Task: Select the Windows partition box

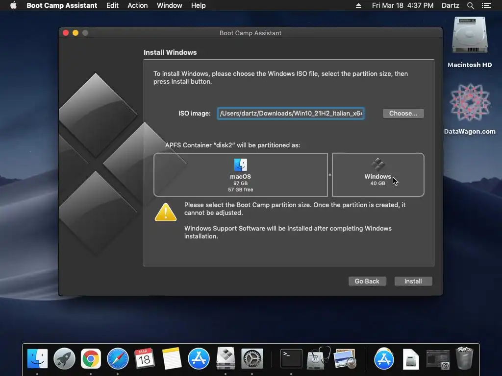Action: click(x=378, y=175)
